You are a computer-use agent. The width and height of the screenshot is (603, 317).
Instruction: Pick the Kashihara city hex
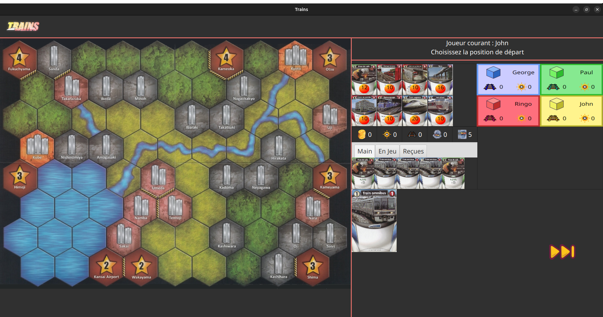click(x=279, y=267)
